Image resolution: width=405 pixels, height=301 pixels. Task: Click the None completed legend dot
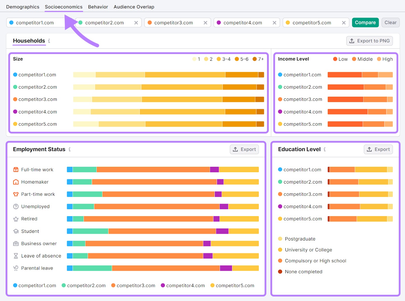[x=280, y=272]
